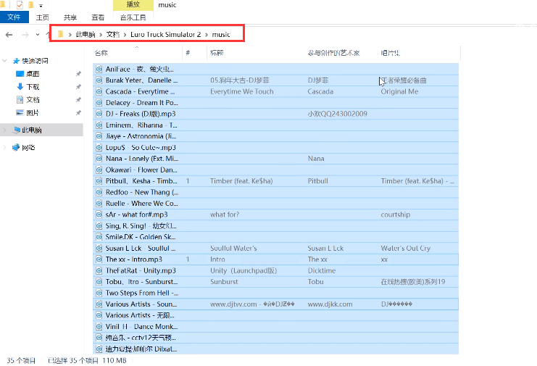Click the audio file icon for Burak Yeter
The image size is (537, 366).
pyautogui.click(x=99, y=80)
